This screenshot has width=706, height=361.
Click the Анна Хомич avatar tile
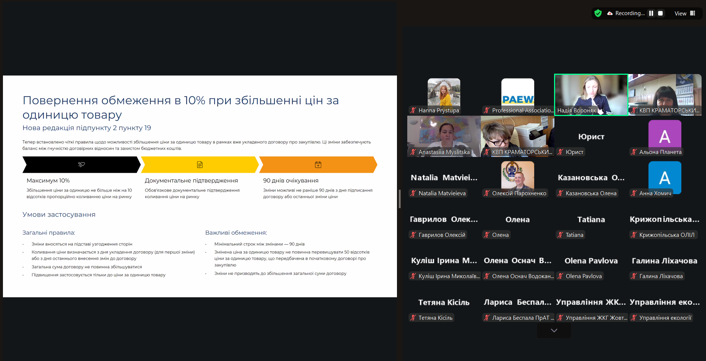coord(664,178)
